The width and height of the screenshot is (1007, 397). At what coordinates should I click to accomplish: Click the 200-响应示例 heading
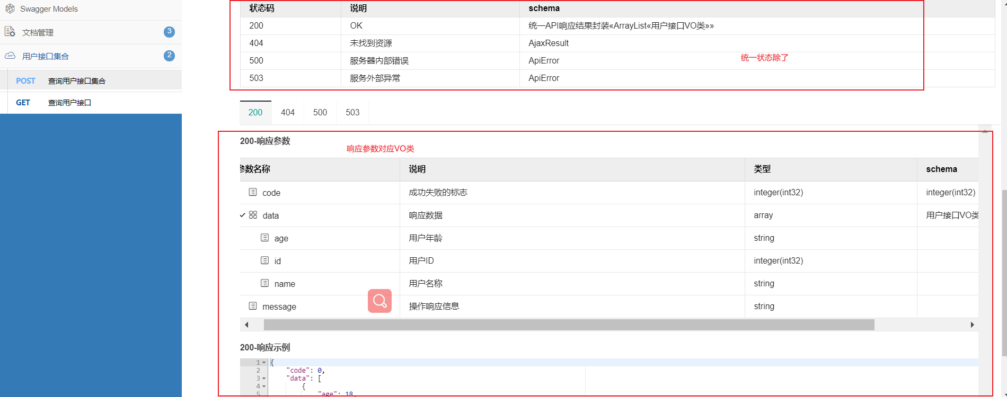click(265, 347)
